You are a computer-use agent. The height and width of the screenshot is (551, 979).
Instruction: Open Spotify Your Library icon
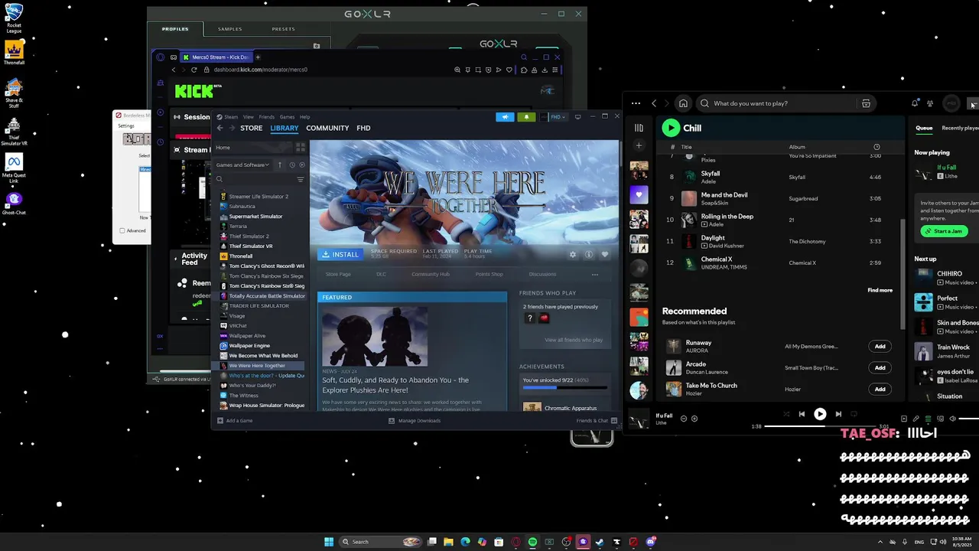[639, 128]
